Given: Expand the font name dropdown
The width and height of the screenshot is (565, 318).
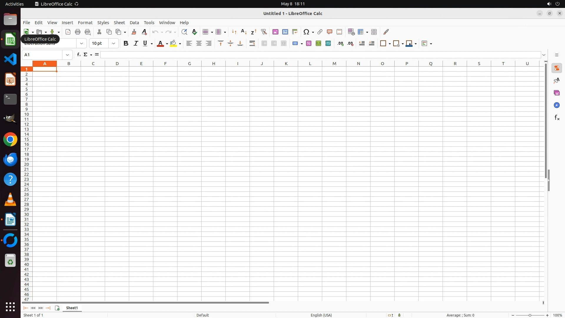Looking at the screenshot, I should click(x=82, y=44).
